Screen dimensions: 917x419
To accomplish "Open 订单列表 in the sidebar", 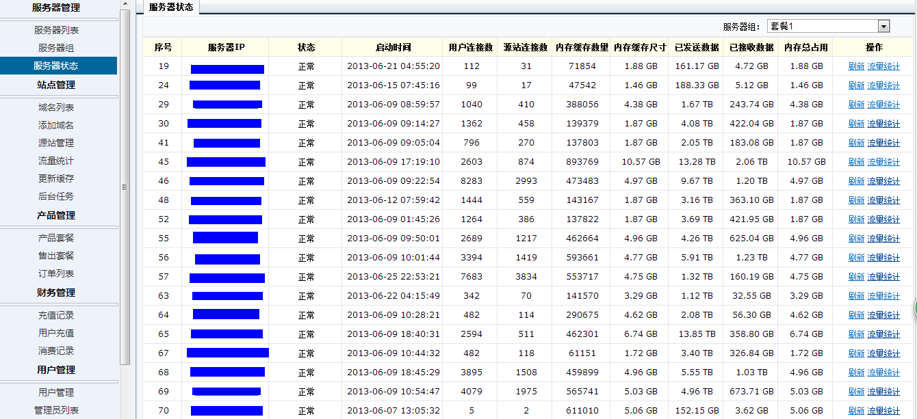I will (x=56, y=273).
